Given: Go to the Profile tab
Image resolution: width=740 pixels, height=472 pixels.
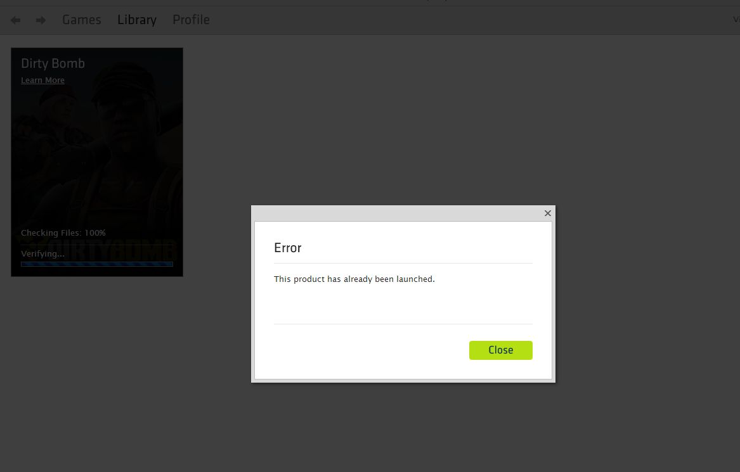Looking at the screenshot, I should coord(191,20).
